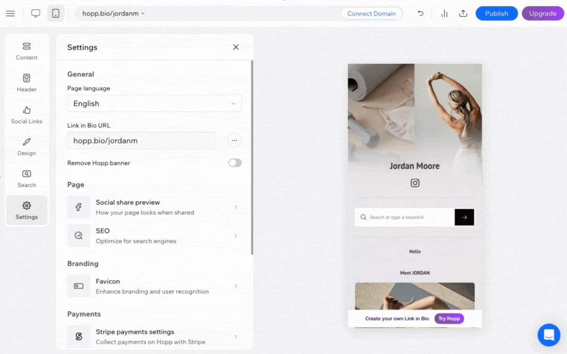
Task: Click the Connect Domain button
Action: click(371, 13)
